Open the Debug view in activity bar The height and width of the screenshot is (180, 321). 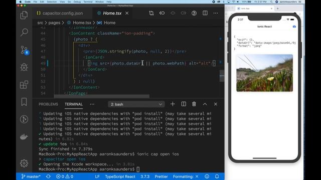(24, 67)
